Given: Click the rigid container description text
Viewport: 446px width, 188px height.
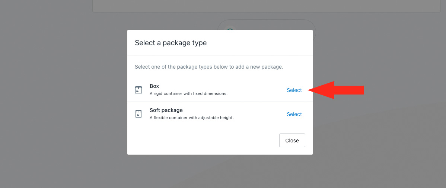Looking at the screenshot, I should click(188, 93).
